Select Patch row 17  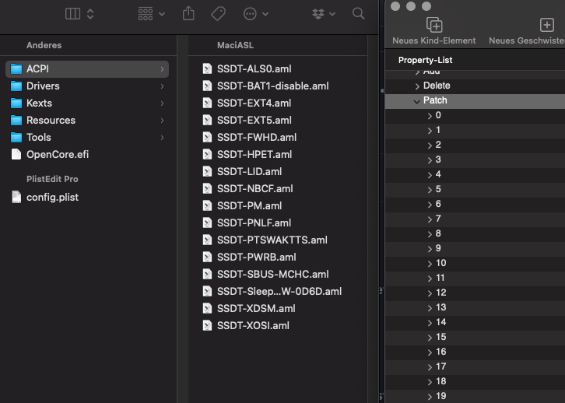[x=475, y=366]
